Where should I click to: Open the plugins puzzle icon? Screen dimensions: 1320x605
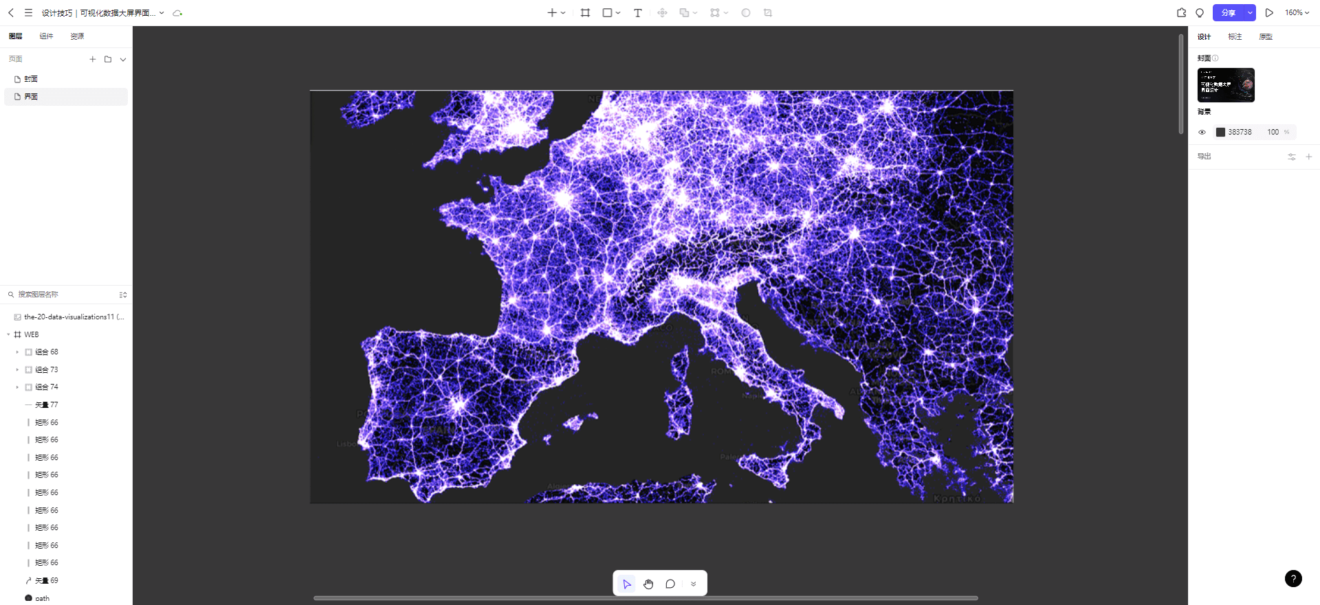click(1181, 12)
